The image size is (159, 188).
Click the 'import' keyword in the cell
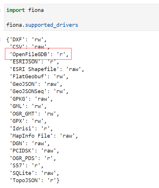(16, 10)
